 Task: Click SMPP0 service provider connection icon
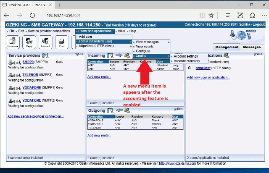15,63
